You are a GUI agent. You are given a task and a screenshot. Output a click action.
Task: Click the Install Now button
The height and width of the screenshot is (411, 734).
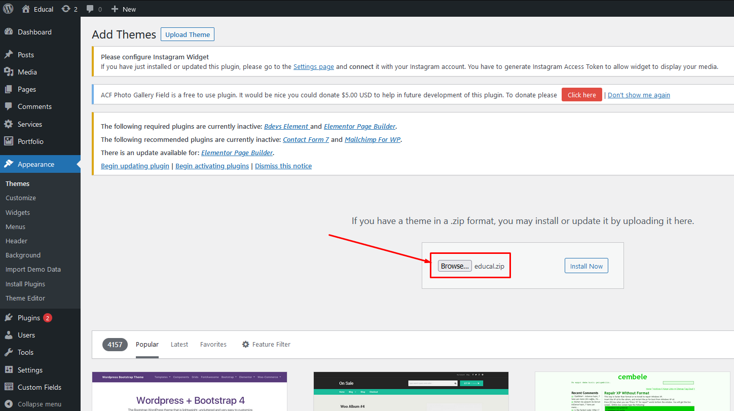pyautogui.click(x=586, y=266)
